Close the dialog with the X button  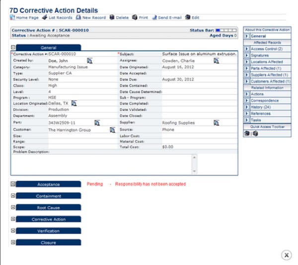pyautogui.click(x=287, y=255)
